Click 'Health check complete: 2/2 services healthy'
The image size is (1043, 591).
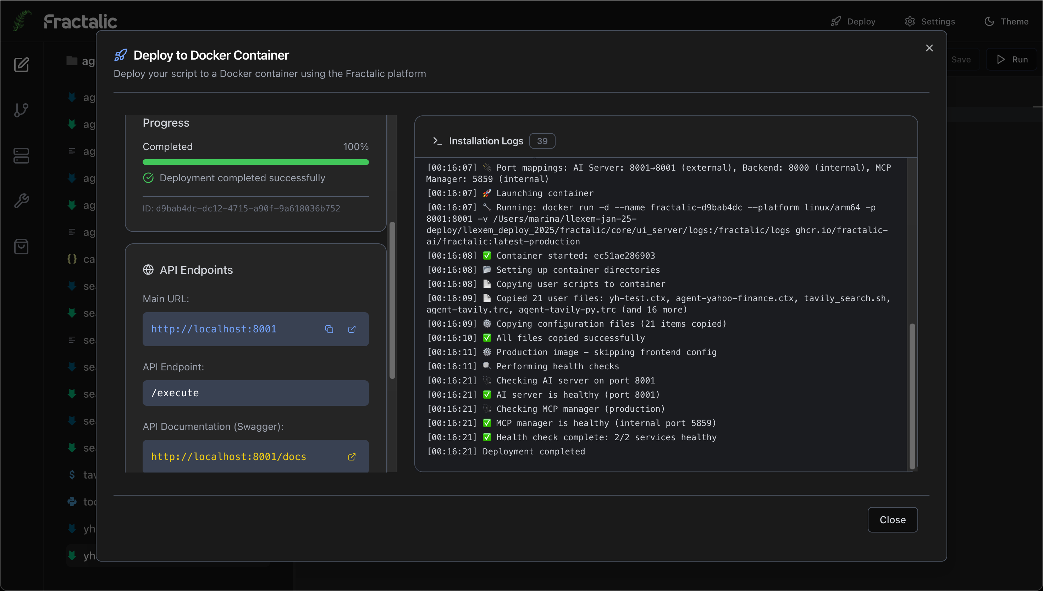(572, 437)
